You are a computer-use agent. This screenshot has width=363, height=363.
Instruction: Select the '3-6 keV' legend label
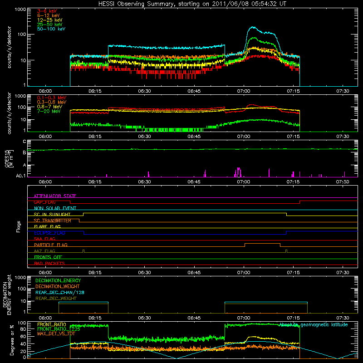pyautogui.click(x=47, y=11)
